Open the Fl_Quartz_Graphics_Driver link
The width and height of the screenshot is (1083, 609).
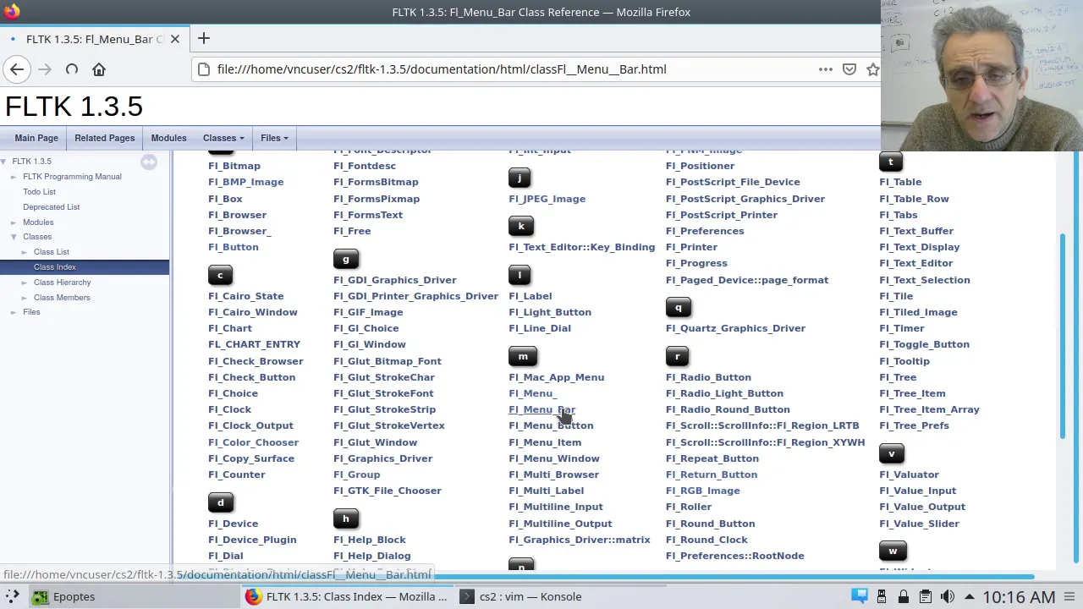click(x=735, y=328)
